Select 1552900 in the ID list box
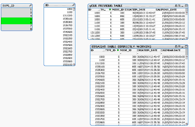Viewport: 195px width, 127px height. coord(58,58)
